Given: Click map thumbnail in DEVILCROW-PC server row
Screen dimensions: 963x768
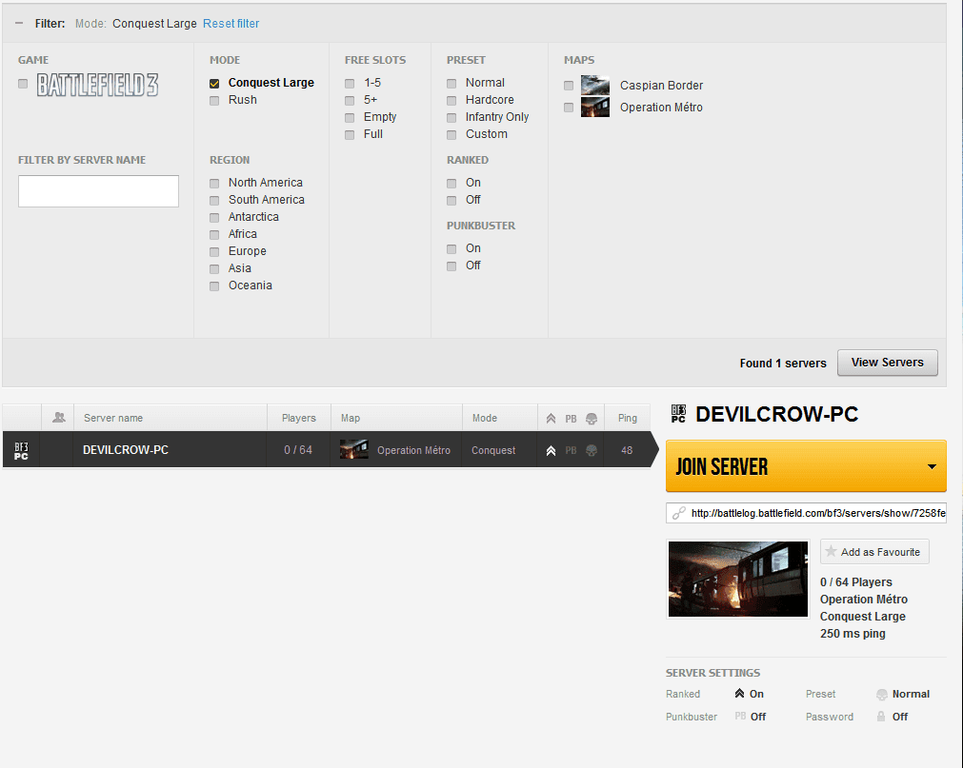Looking at the screenshot, I should (353, 449).
